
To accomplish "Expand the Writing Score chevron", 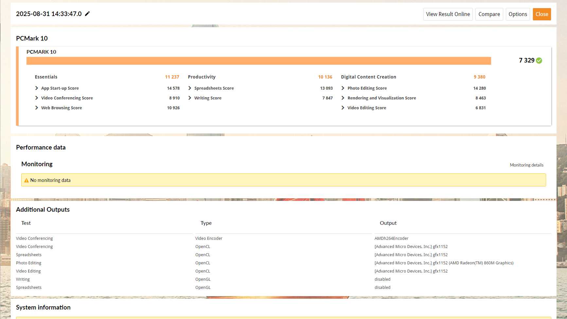I will pos(190,98).
